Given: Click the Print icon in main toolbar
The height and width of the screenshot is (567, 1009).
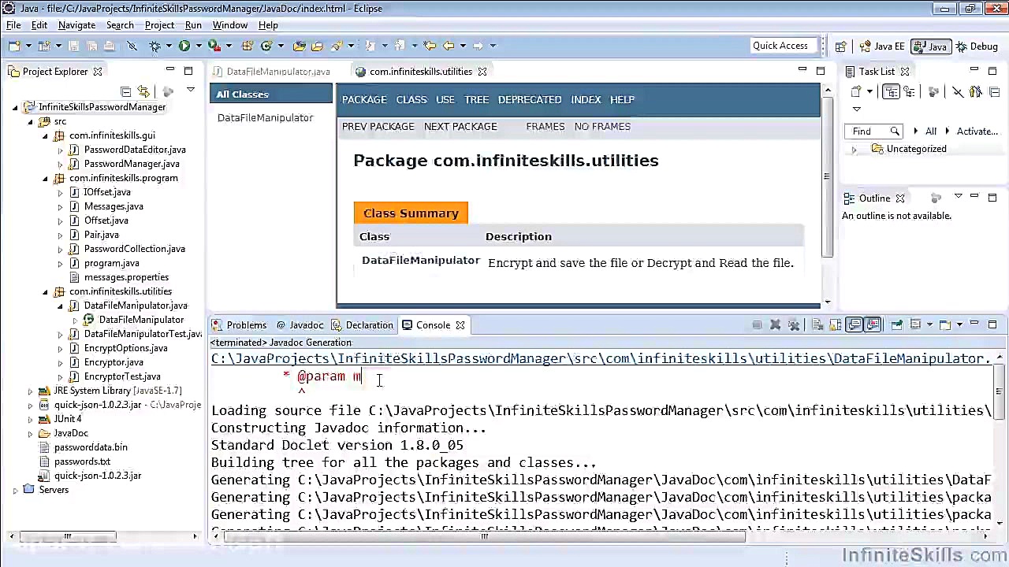Looking at the screenshot, I should click(x=110, y=46).
